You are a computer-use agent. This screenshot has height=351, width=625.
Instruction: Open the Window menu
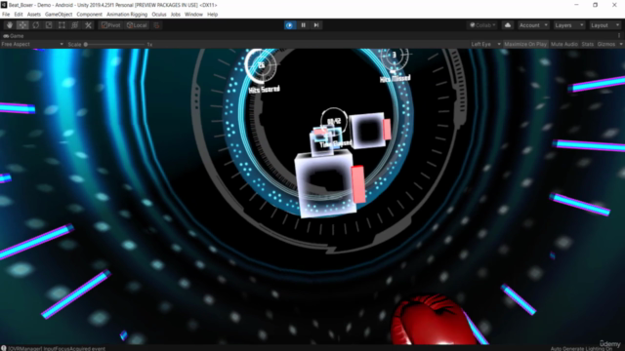pos(193,15)
